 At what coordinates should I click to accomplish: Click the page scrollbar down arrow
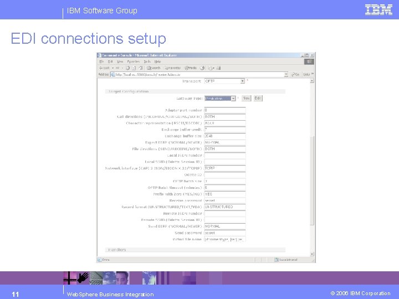pyautogui.click(x=312, y=254)
